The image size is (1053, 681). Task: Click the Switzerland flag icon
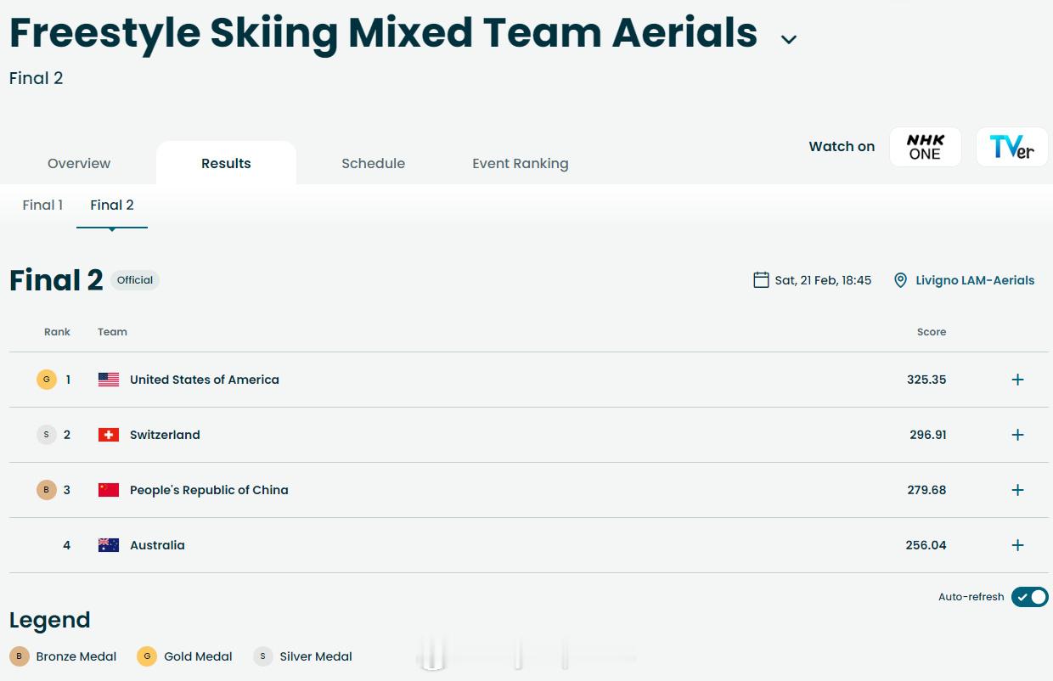coord(109,435)
